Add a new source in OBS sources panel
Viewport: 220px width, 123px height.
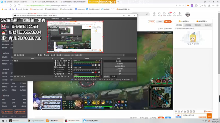pos(56,77)
